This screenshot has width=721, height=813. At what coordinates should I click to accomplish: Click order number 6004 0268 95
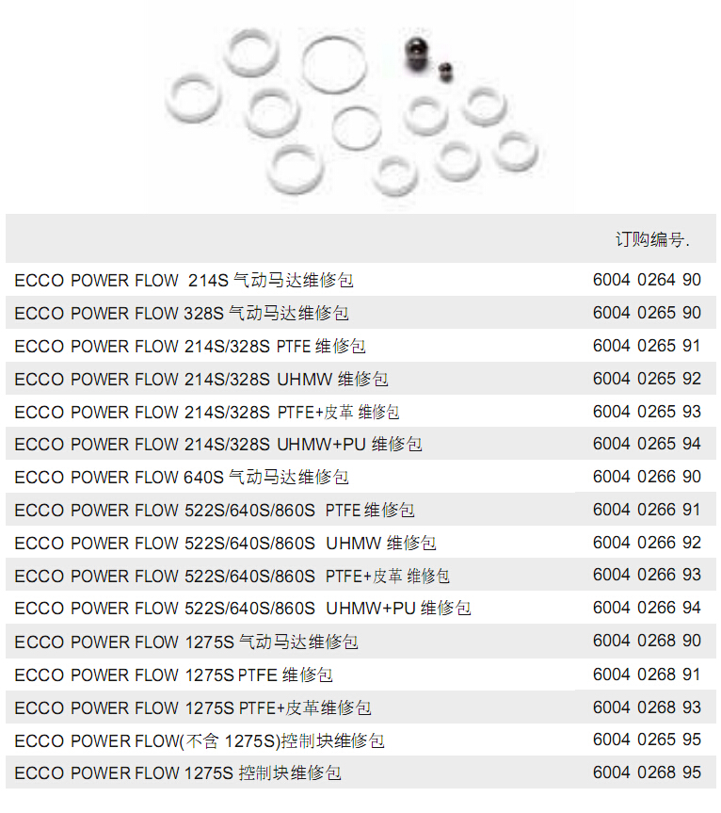click(x=647, y=772)
